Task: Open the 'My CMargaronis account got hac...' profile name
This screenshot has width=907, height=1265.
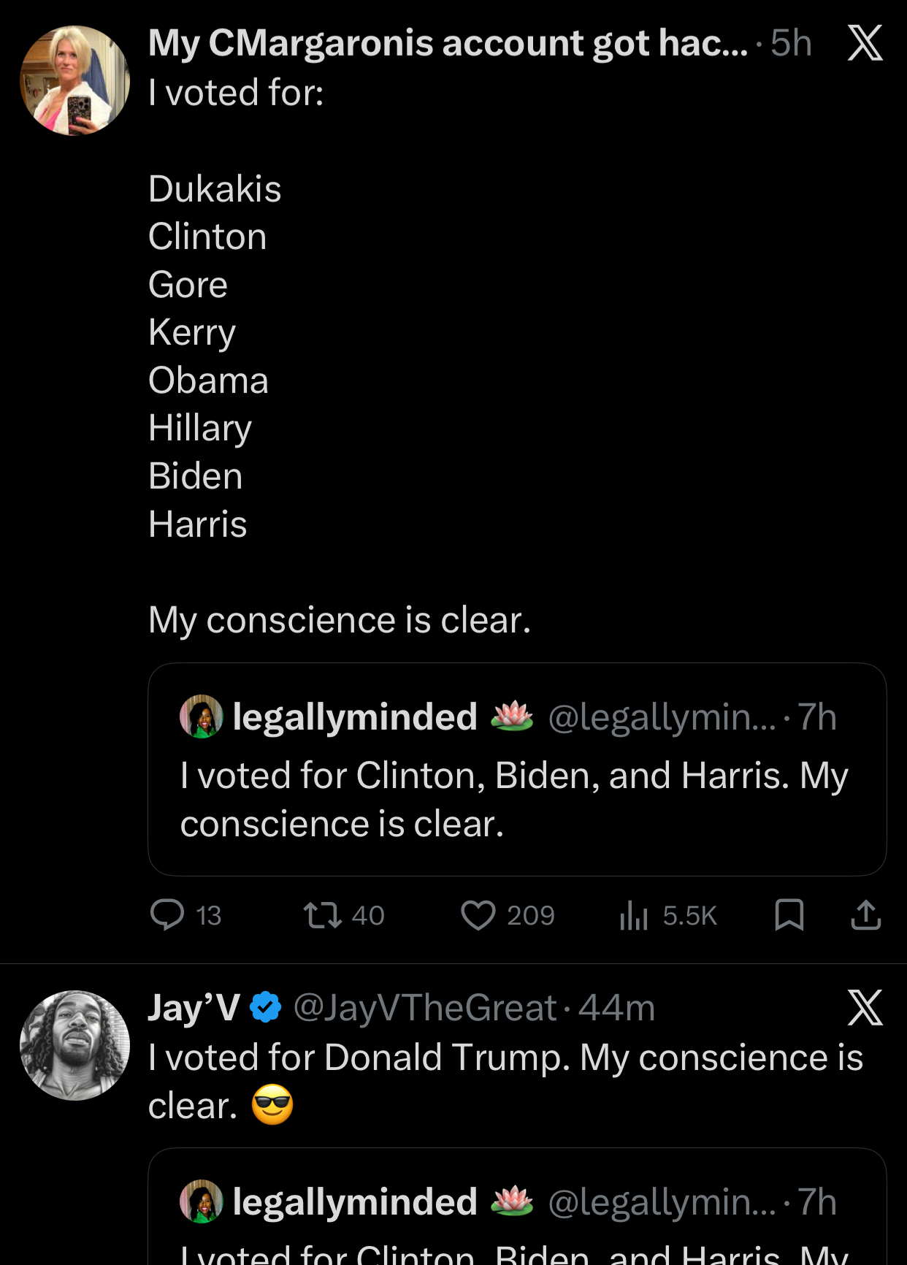Action: 448,43
